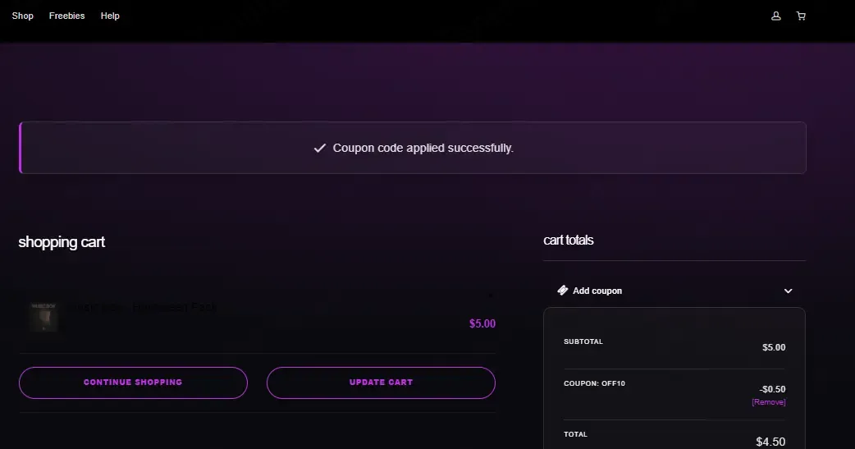The height and width of the screenshot is (449, 855).
Task: Open the Shop menu
Action: 23,16
